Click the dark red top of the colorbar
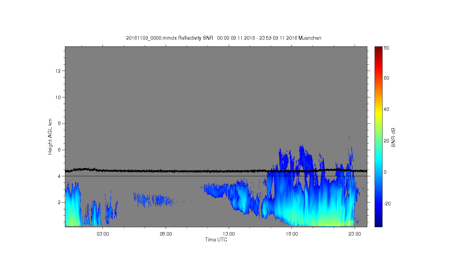455x273 pixels. coord(378,49)
